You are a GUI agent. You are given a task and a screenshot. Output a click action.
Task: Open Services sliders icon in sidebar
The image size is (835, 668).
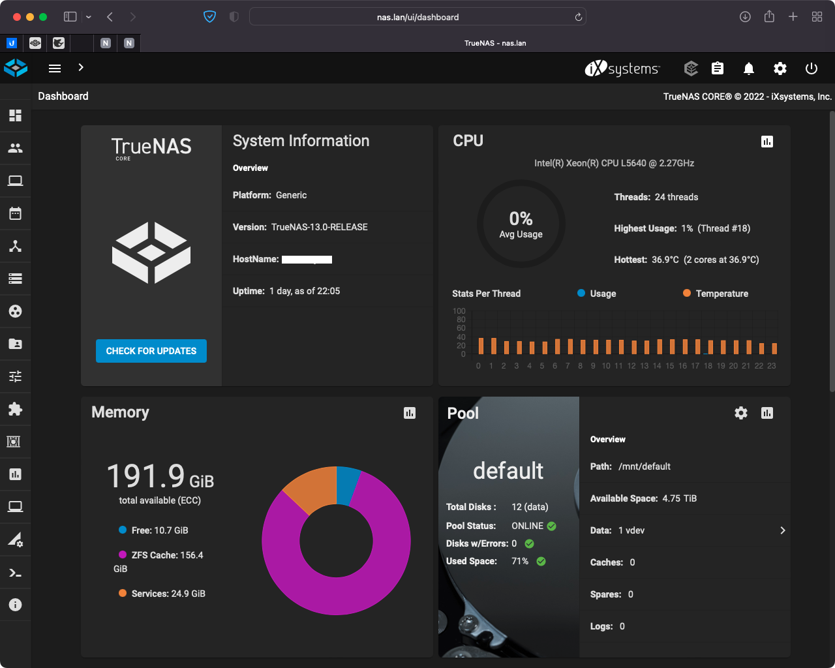(x=15, y=376)
